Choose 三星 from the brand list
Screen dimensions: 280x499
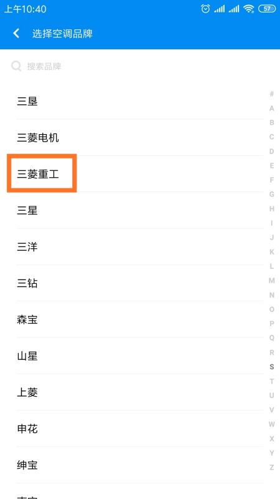140,210
